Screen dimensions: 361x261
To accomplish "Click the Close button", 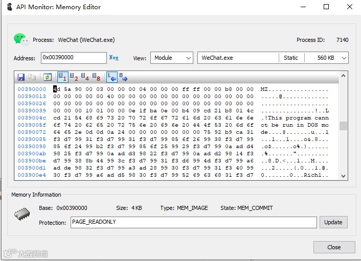I will click(x=334, y=247).
